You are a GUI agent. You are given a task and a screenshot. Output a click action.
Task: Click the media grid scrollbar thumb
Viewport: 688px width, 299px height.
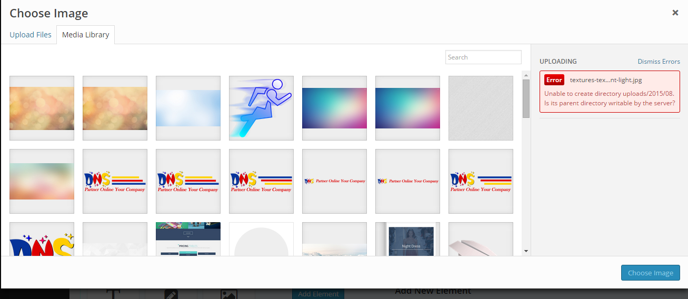click(x=526, y=98)
